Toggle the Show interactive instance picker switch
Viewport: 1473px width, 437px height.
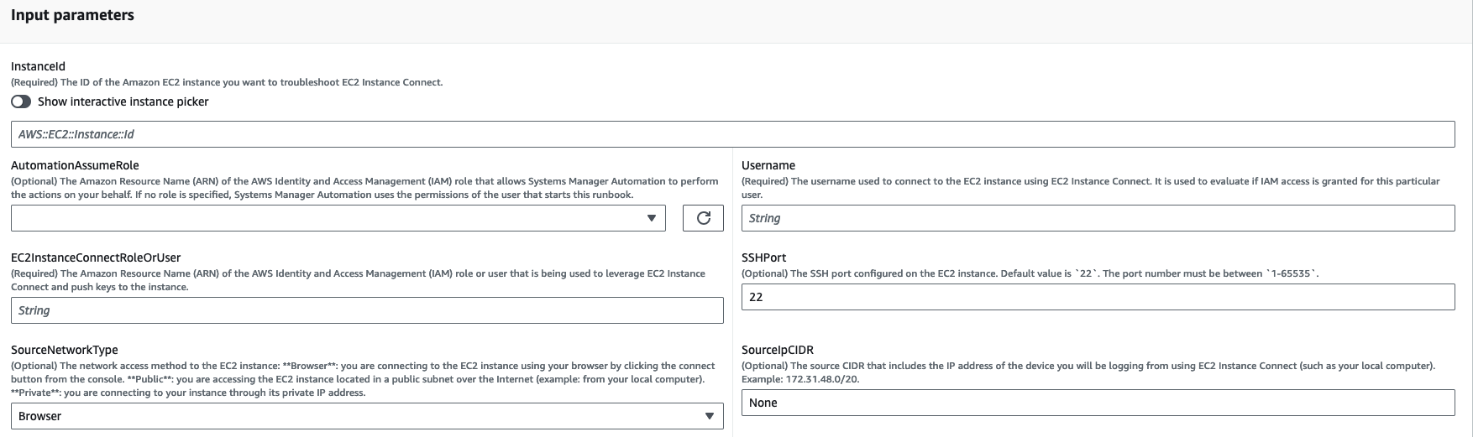pos(21,101)
